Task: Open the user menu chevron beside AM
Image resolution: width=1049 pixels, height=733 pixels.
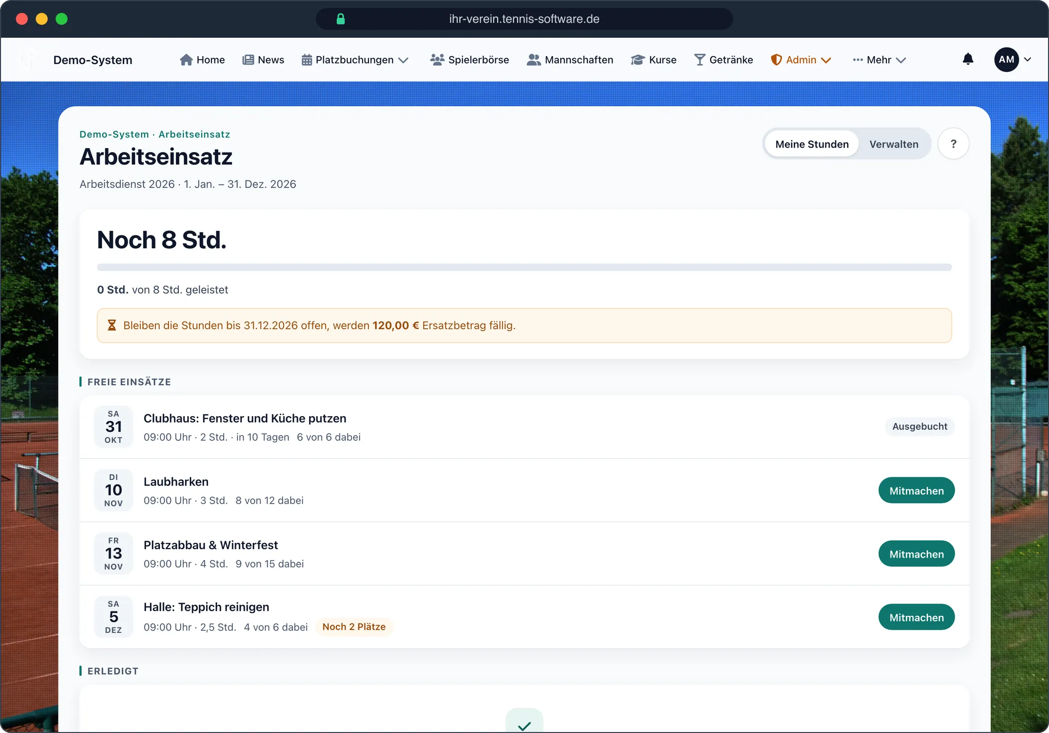Action: (x=1028, y=60)
